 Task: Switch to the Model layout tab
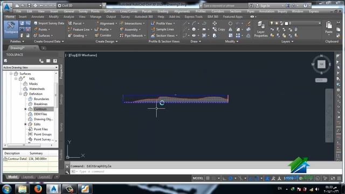12,177
